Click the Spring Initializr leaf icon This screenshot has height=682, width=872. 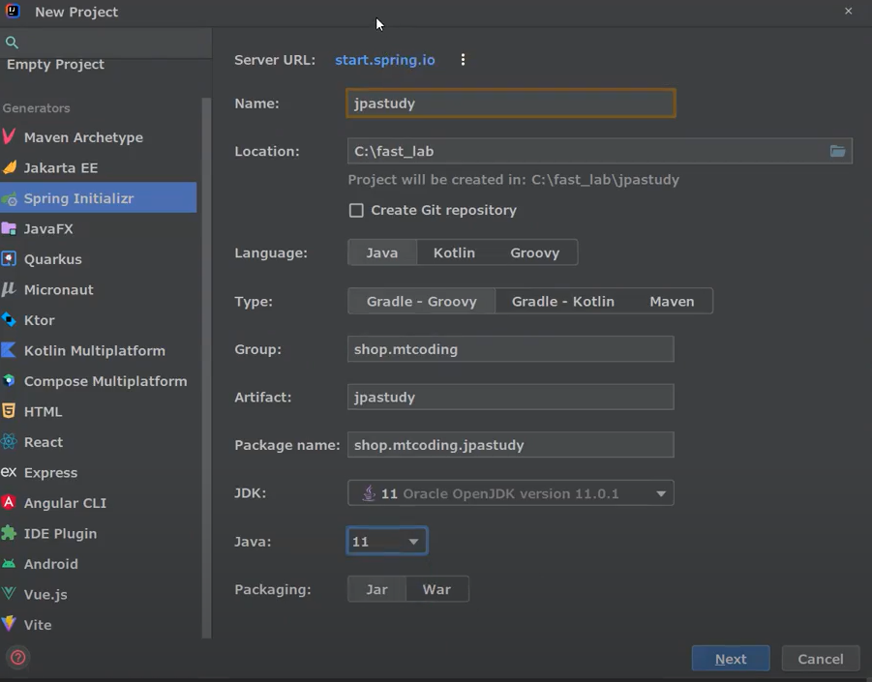point(9,198)
